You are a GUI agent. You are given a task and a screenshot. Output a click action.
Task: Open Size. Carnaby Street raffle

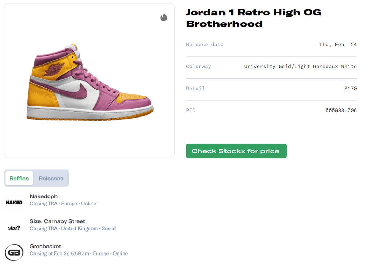point(57,221)
